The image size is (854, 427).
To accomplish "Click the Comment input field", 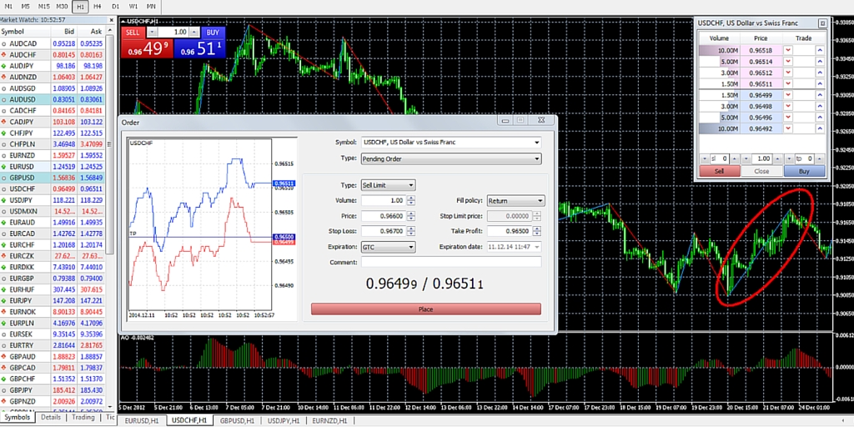I will [450, 262].
